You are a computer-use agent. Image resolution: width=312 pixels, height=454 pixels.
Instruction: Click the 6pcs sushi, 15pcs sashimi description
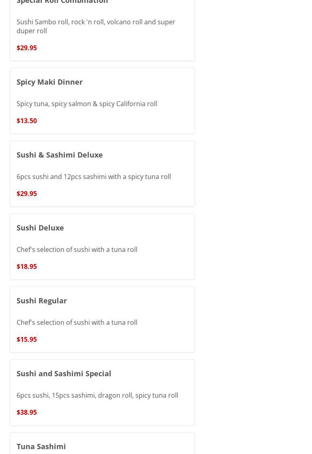[97, 395]
